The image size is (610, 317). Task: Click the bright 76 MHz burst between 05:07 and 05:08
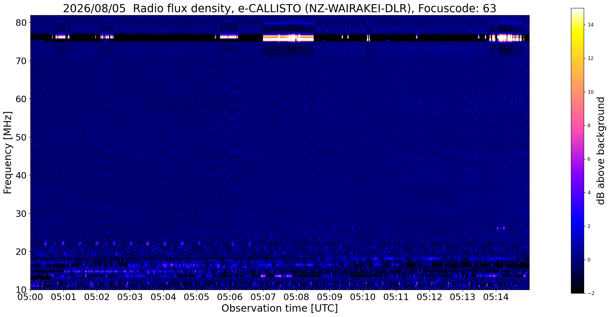coord(288,38)
